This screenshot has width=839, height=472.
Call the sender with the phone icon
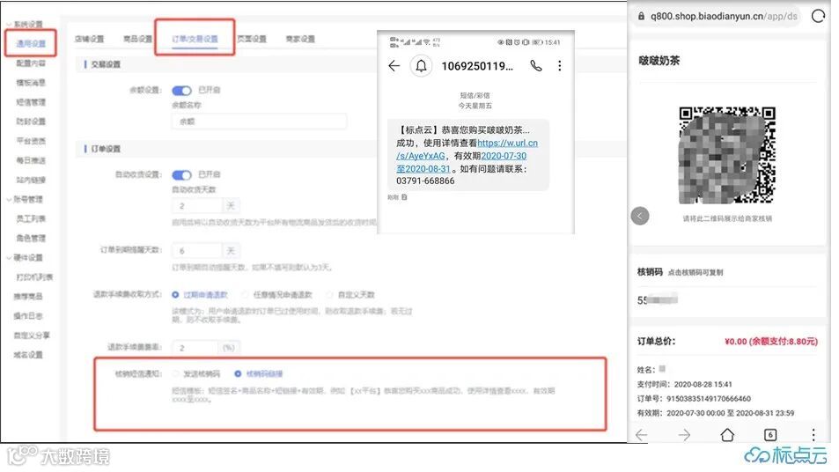pos(535,66)
